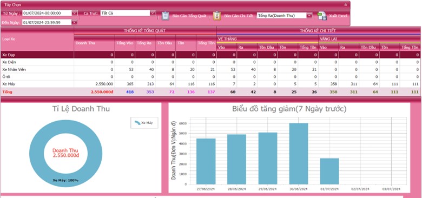Viewport: 422px width, 198px height.
Task: Click the Xe Máy legend marker icon
Action: click(x=137, y=123)
